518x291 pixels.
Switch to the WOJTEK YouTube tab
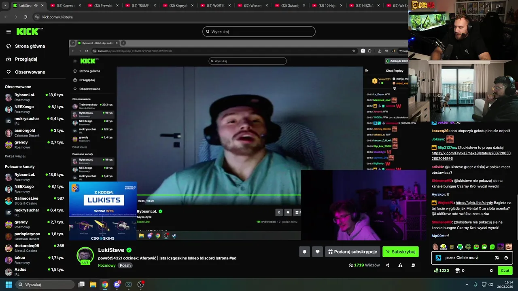tap(215, 6)
